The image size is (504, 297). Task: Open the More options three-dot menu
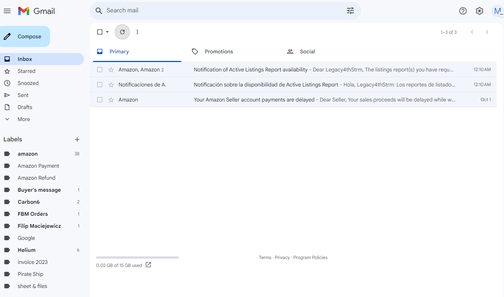[x=137, y=32]
